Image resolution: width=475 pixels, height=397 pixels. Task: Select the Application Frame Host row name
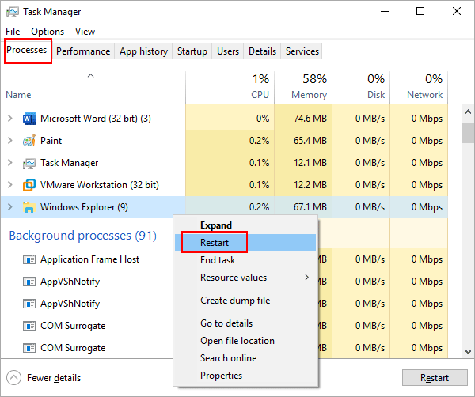(90, 259)
